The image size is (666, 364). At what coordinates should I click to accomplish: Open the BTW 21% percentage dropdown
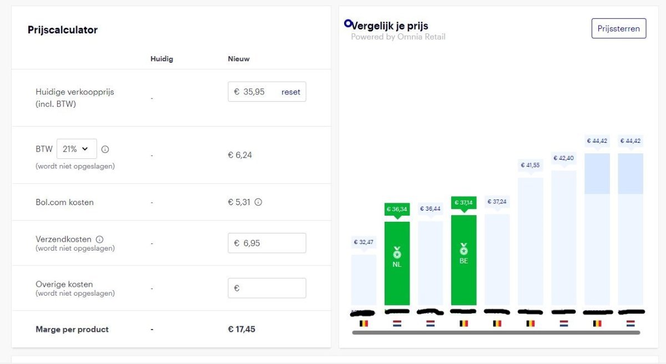click(x=77, y=149)
